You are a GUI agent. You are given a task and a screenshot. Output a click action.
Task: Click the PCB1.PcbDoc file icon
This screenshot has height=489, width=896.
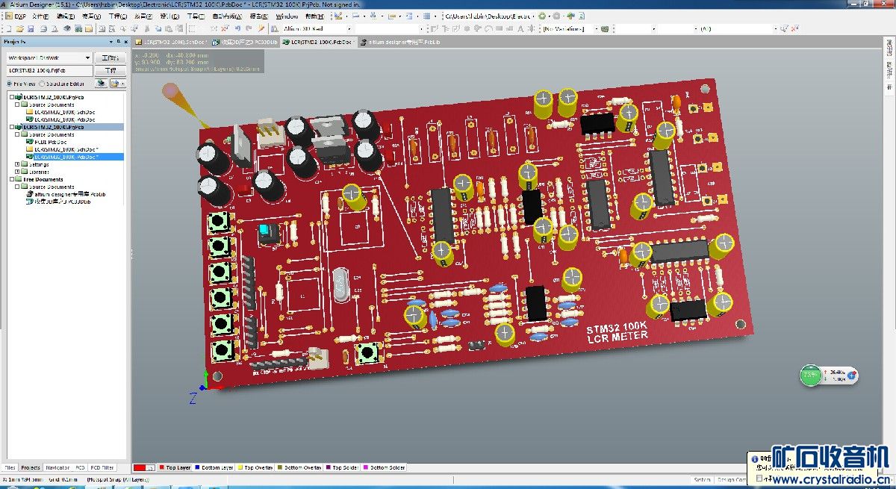point(30,142)
